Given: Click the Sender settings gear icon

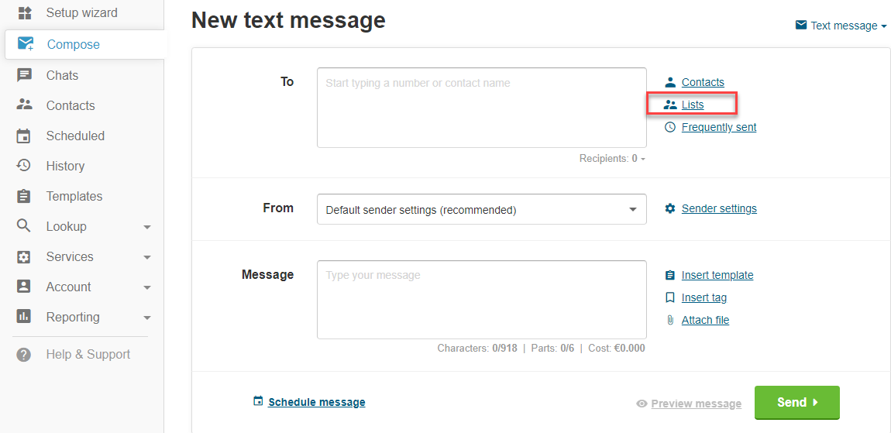Looking at the screenshot, I should point(670,208).
